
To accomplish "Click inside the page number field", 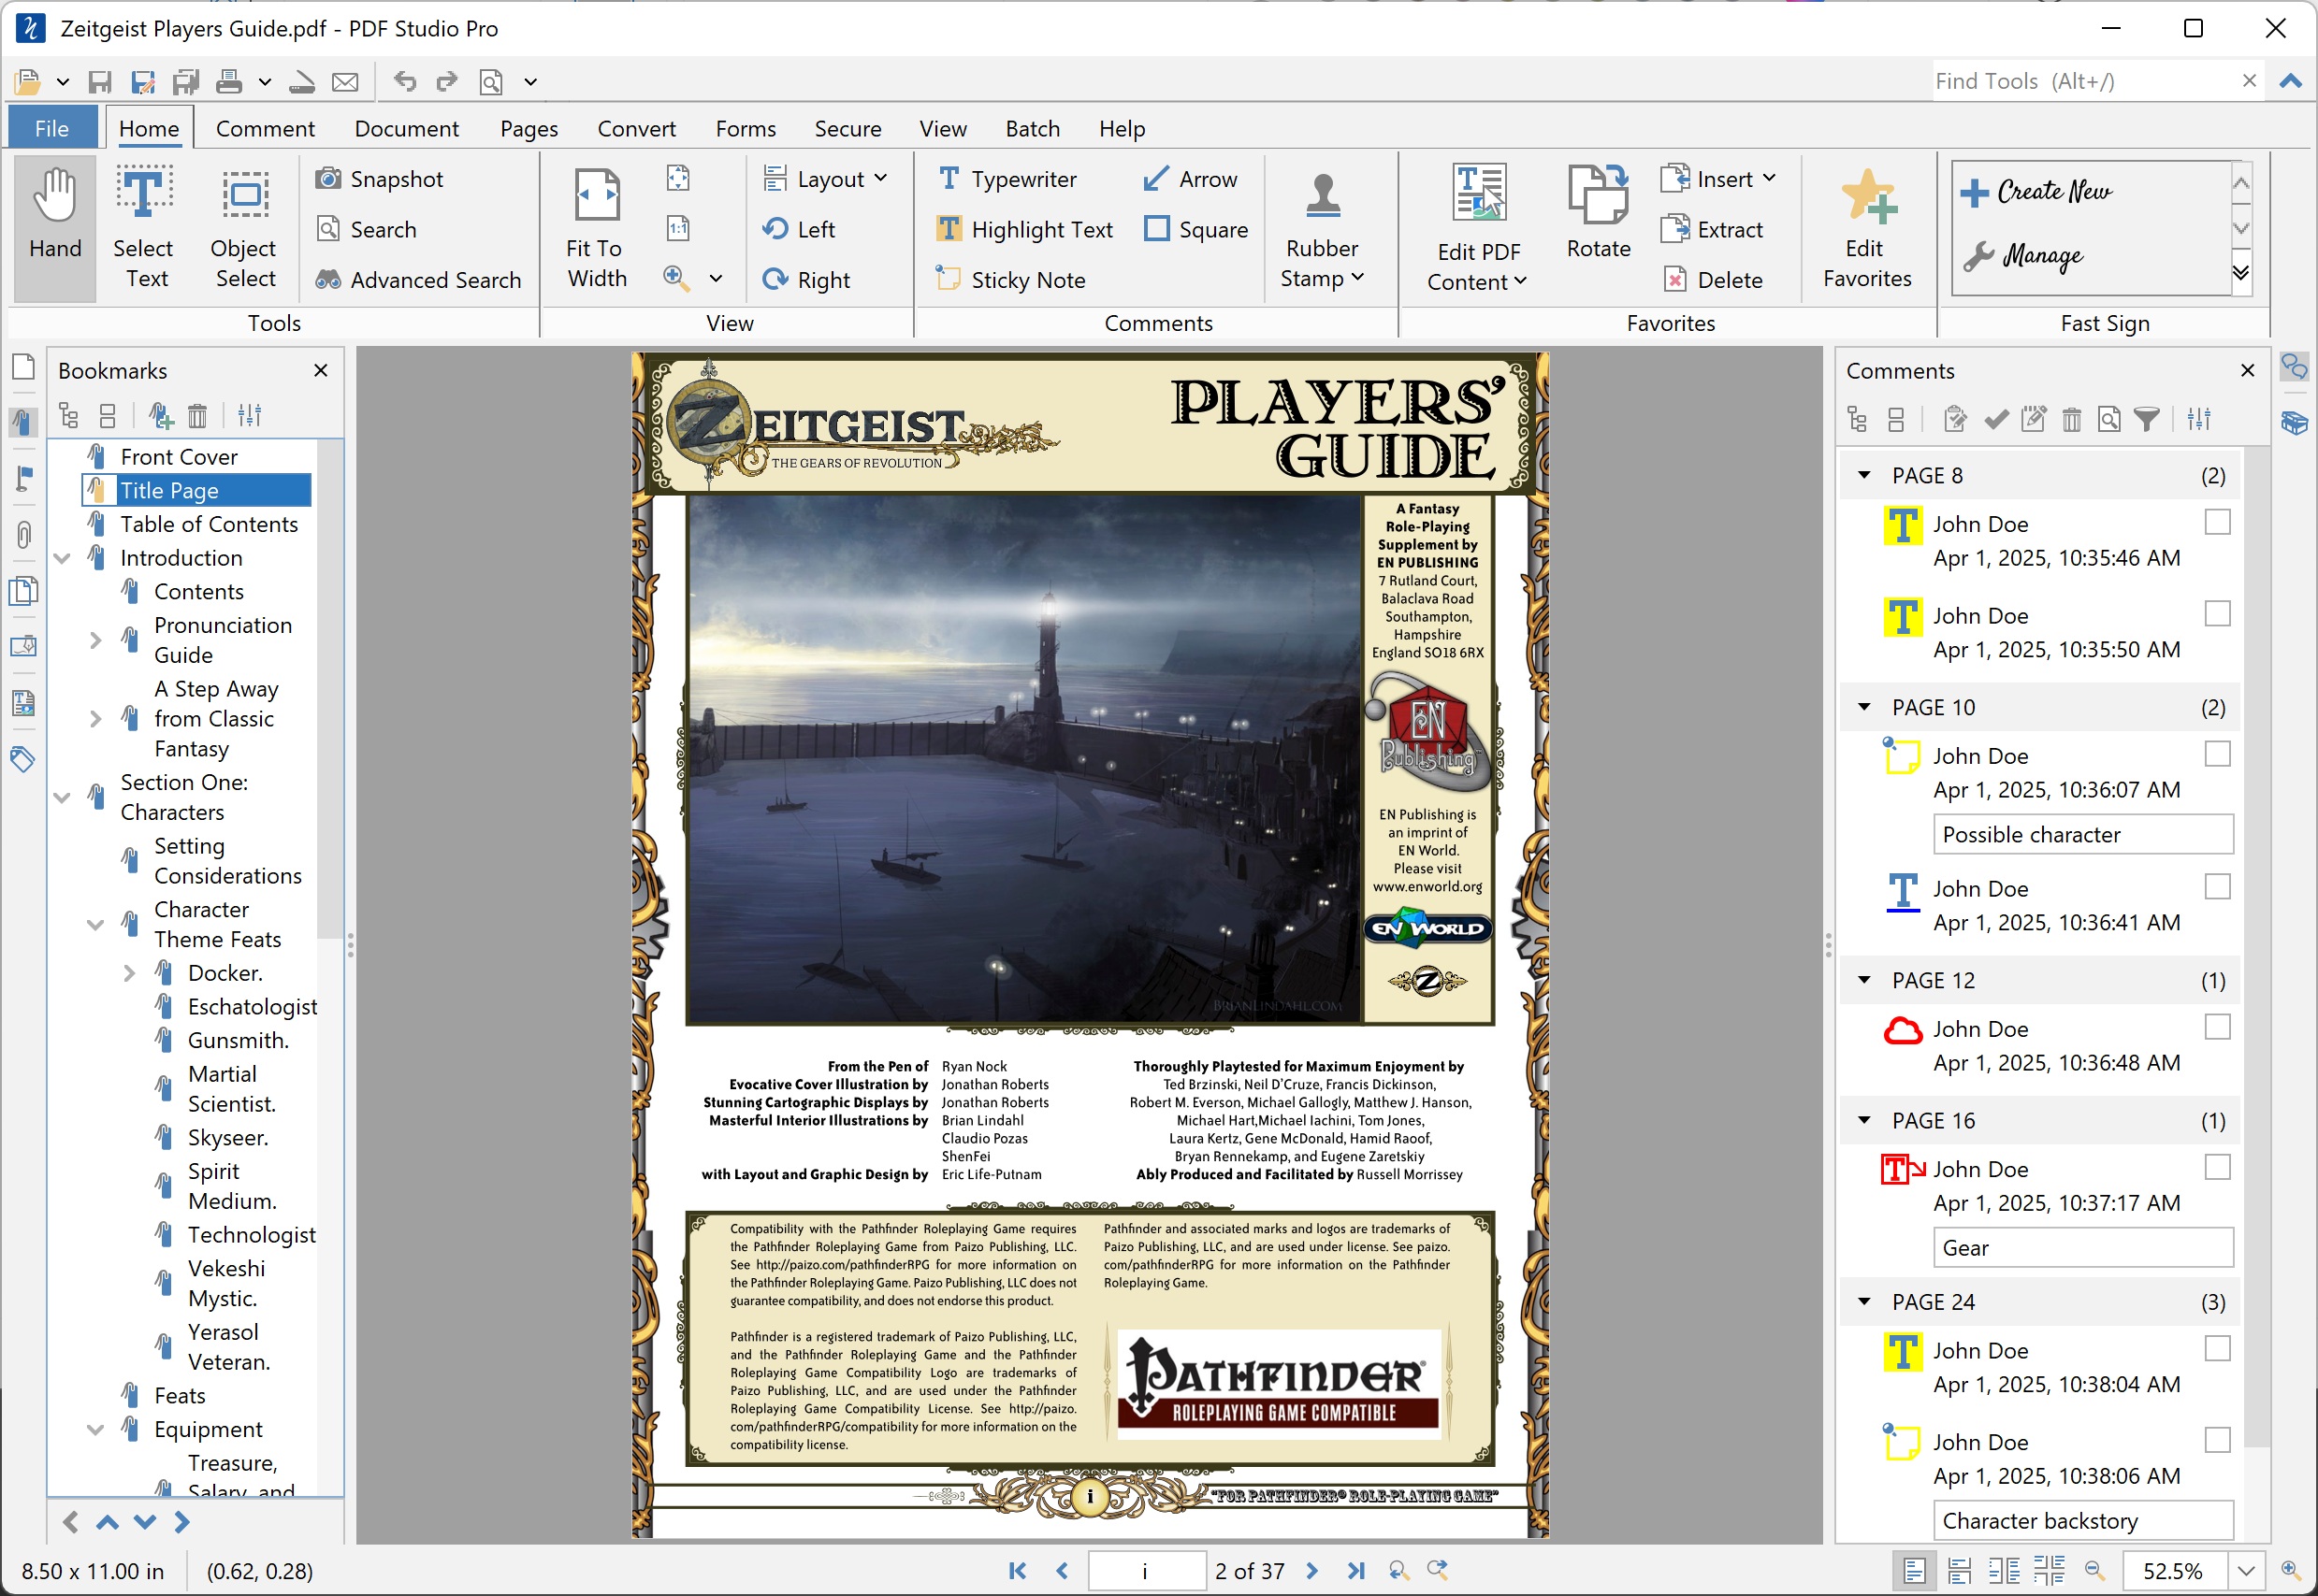I will tap(1147, 1570).
